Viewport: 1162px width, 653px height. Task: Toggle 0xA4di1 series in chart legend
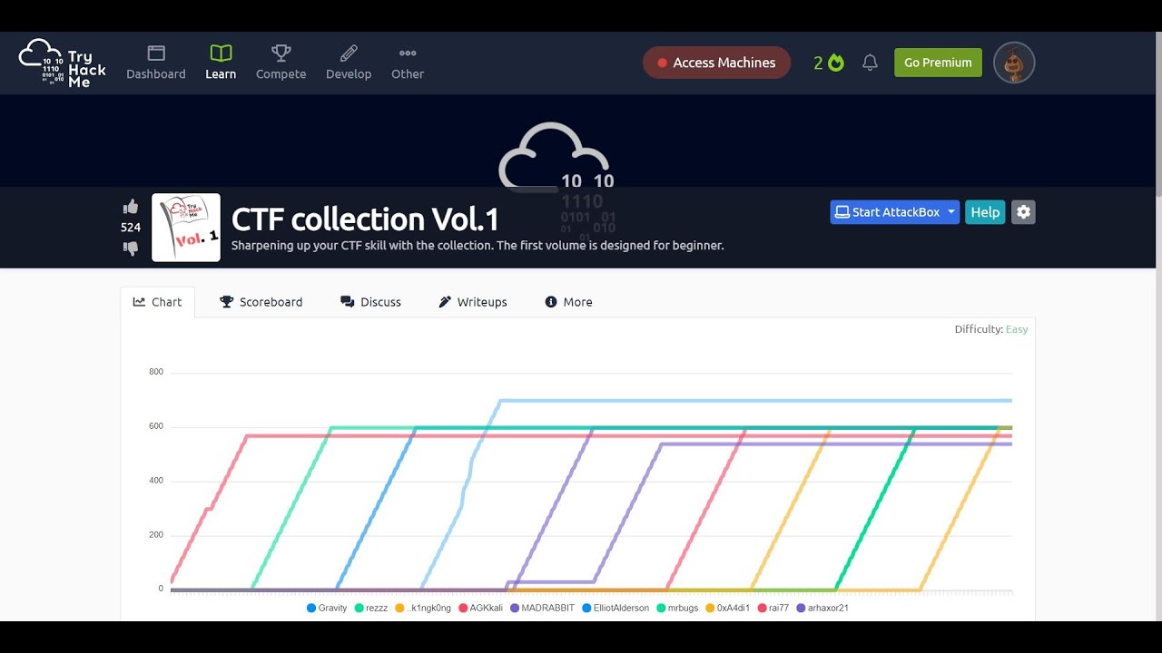click(727, 609)
